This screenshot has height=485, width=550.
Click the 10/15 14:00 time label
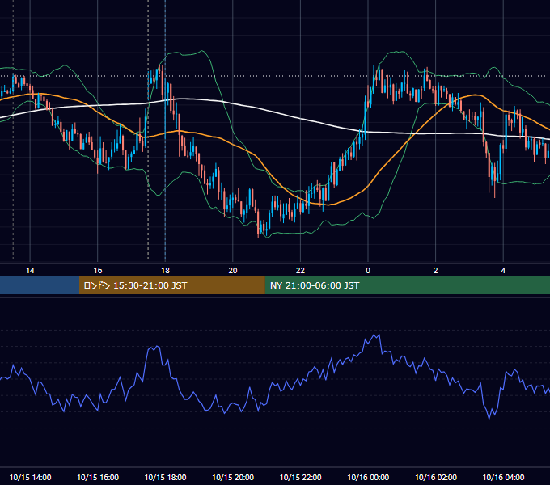pos(30,477)
